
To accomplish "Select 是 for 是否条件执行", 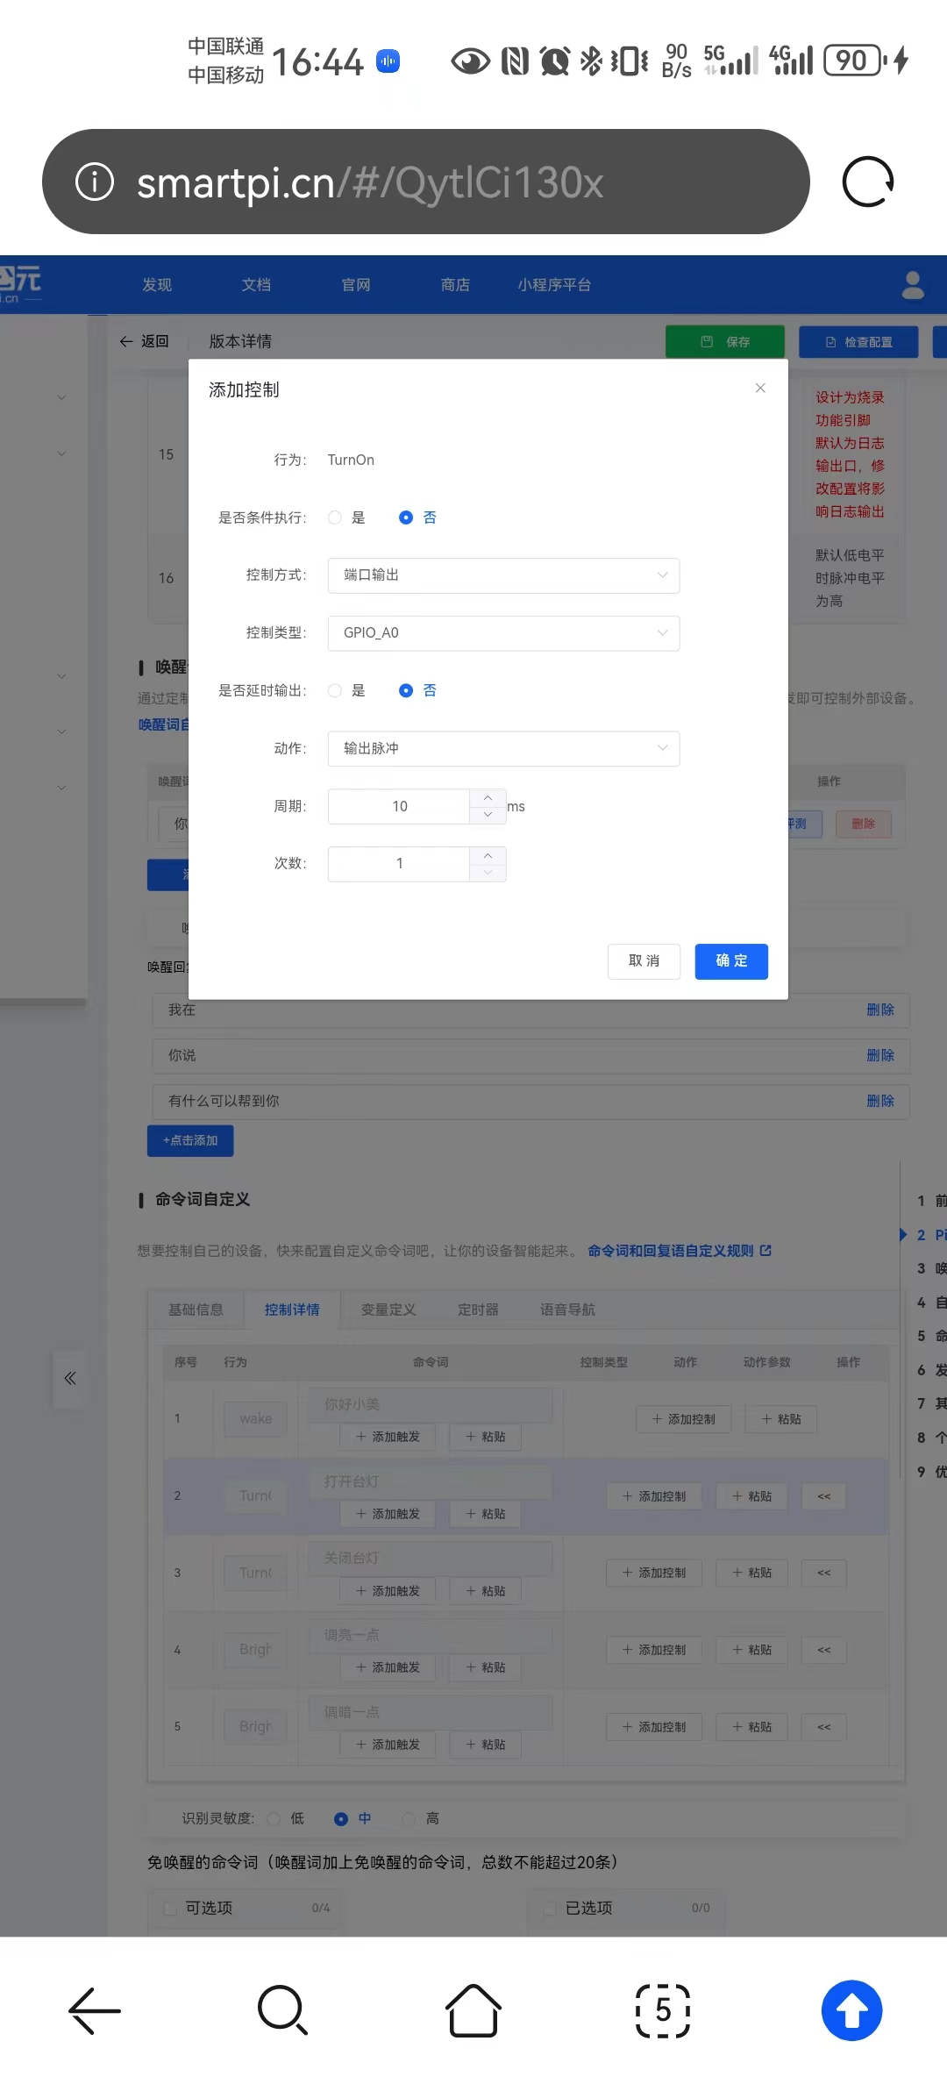I will 334,517.
